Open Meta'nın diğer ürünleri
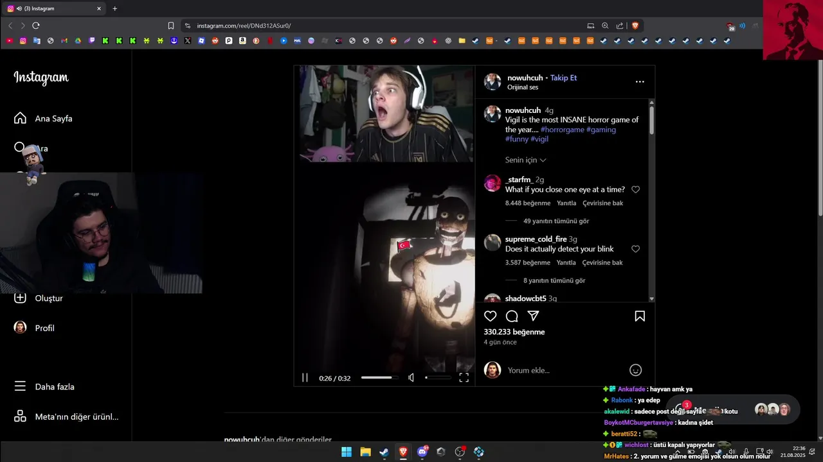This screenshot has width=823, height=462. tap(66, 416)
